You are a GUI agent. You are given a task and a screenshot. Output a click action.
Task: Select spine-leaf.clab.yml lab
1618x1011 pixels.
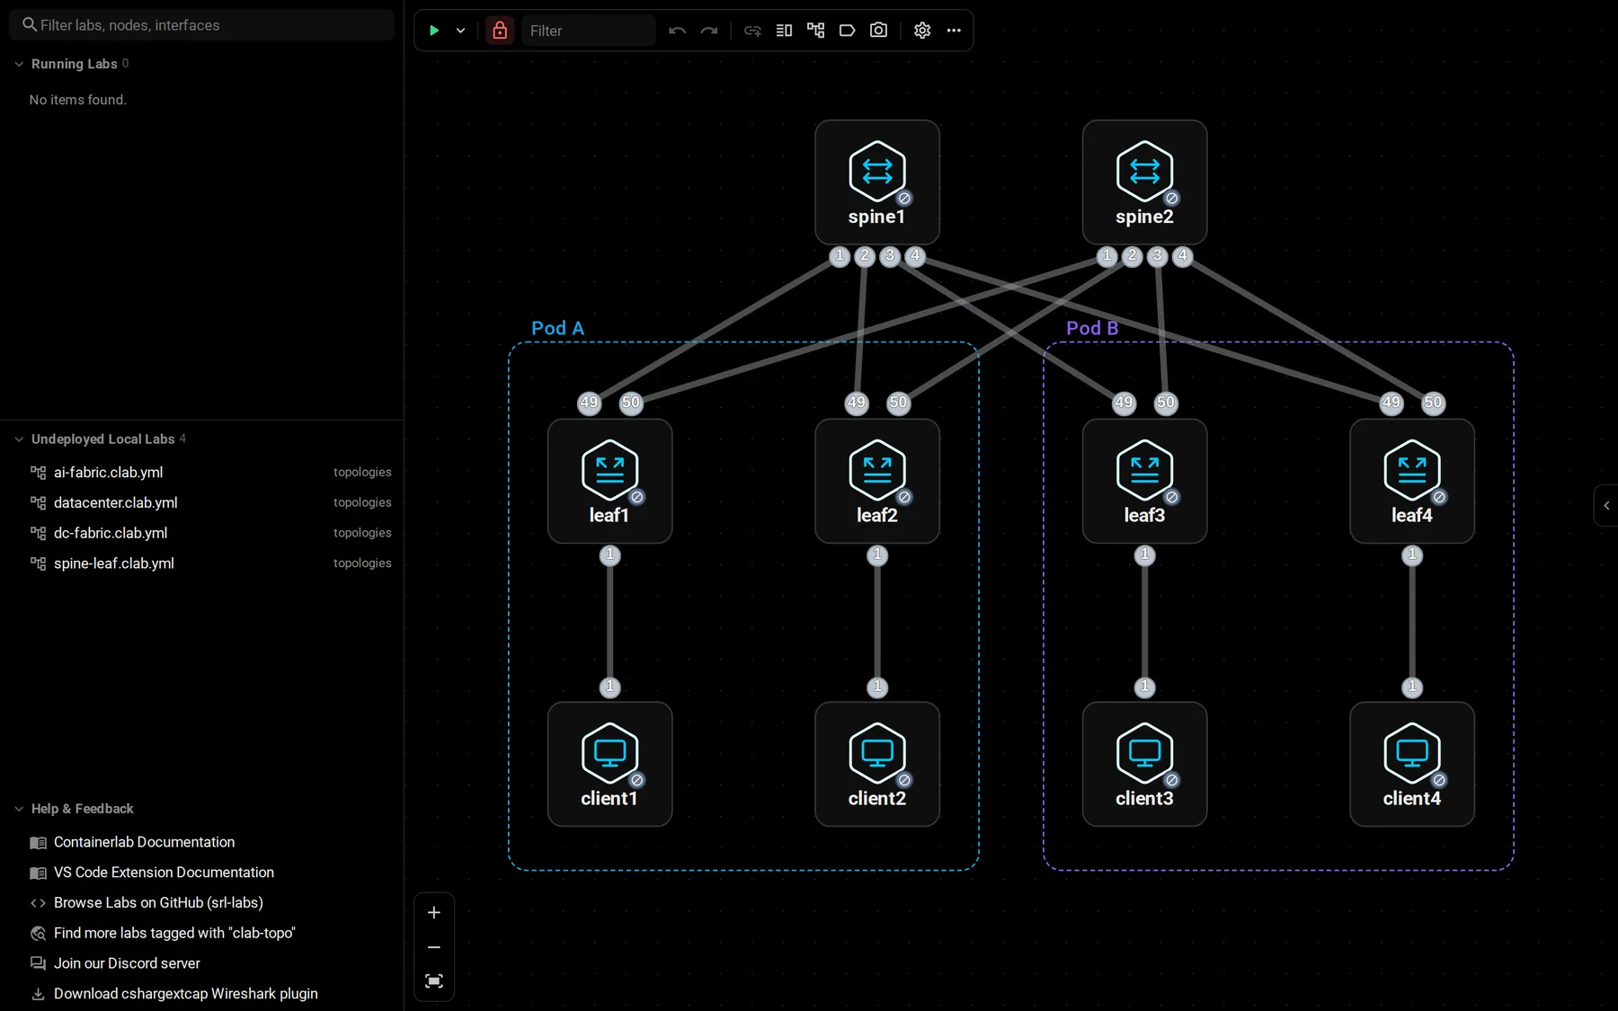202,563
